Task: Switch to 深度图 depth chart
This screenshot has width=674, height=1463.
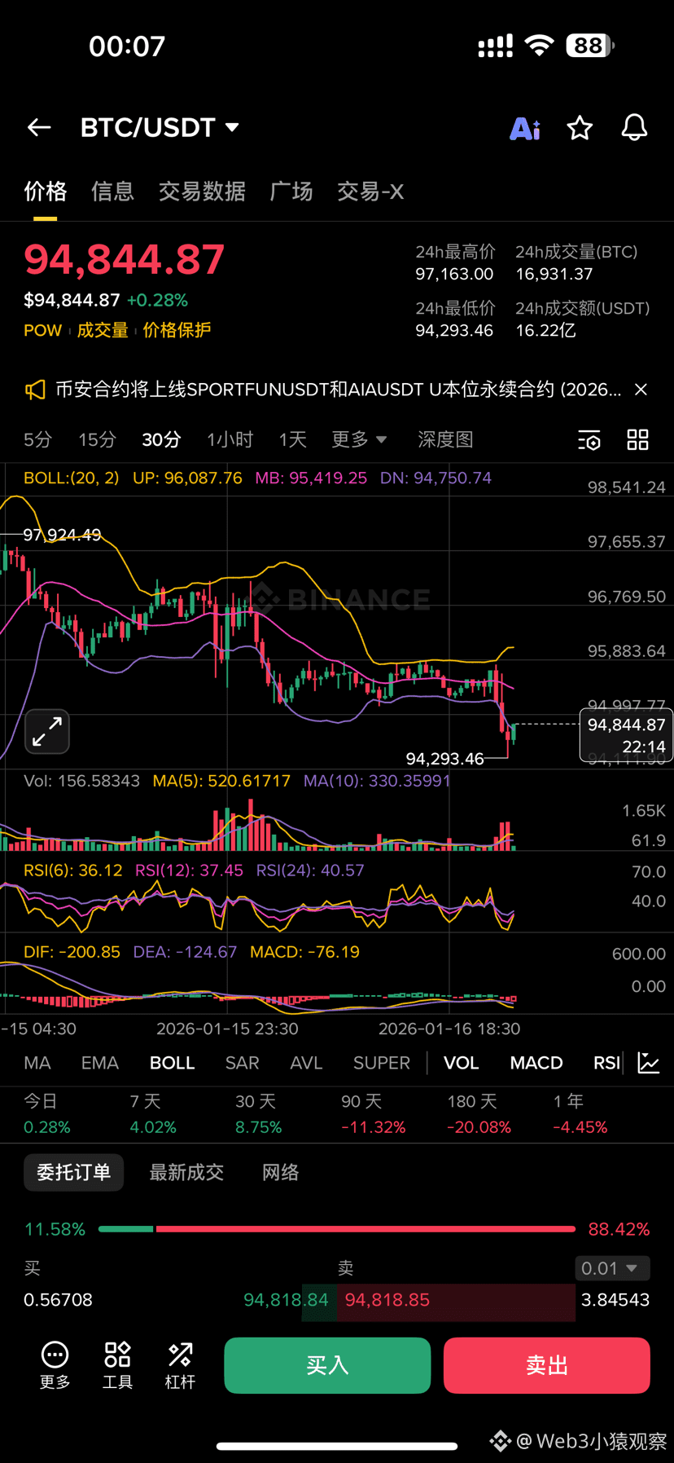Action: pos(445,439)
